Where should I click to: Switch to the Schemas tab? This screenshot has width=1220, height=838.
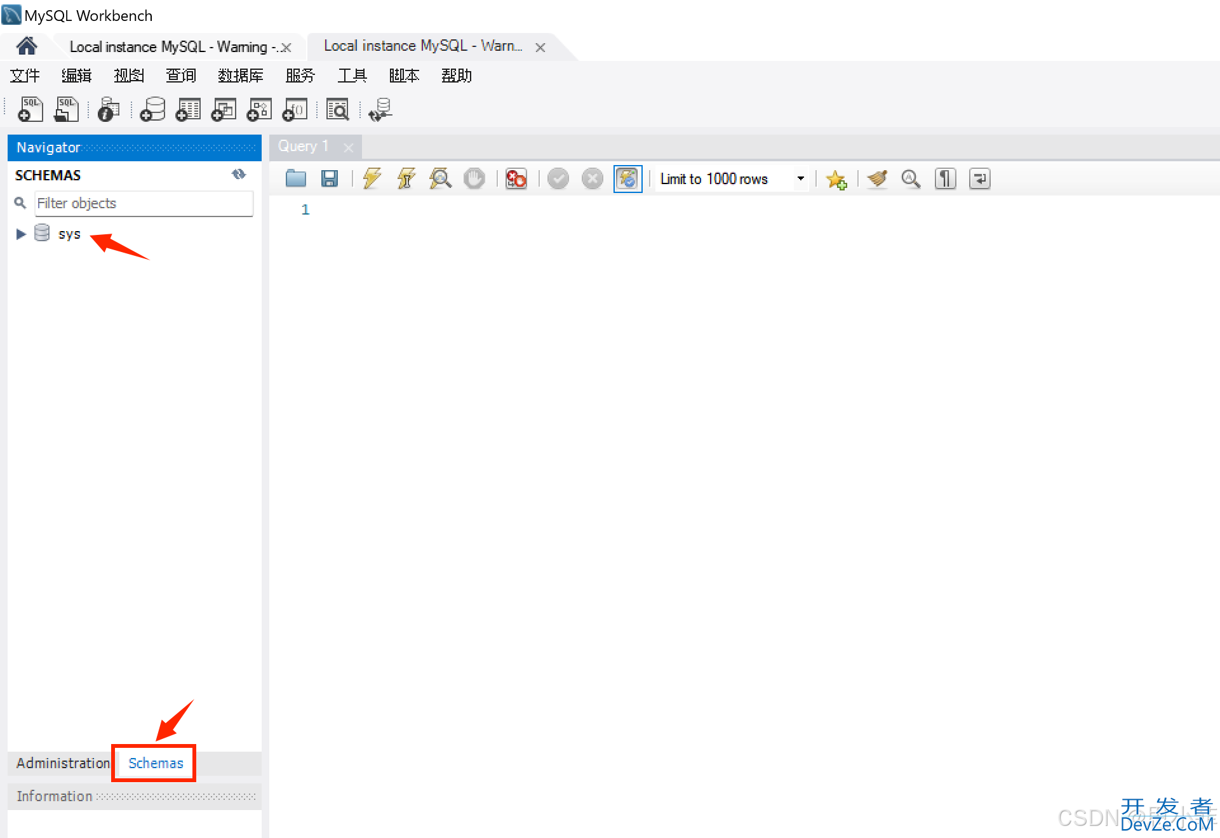tap(156, 762)
